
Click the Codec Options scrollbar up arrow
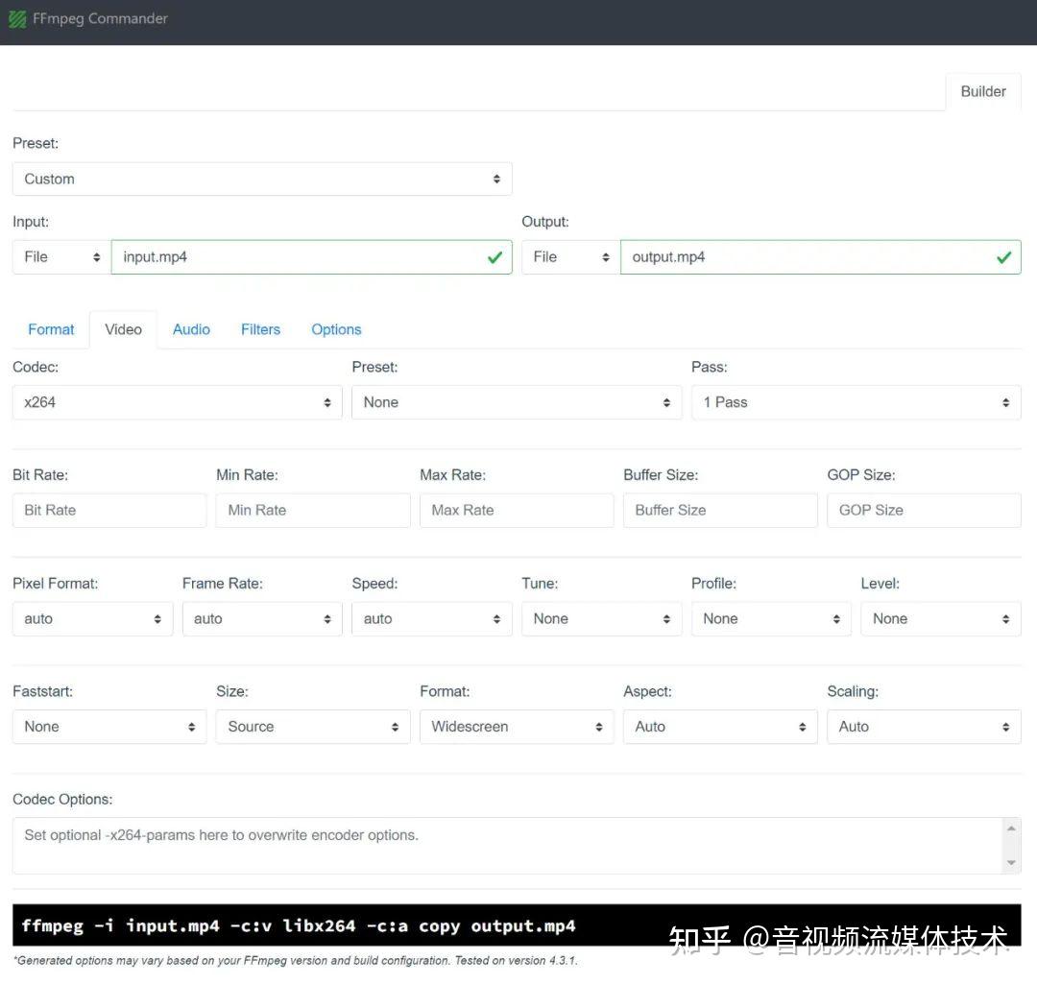(1011, 828)
